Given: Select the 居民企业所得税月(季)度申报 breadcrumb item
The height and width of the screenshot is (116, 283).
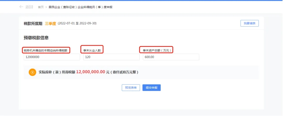Looking at the screenshot, I should [x=80, y=7].
